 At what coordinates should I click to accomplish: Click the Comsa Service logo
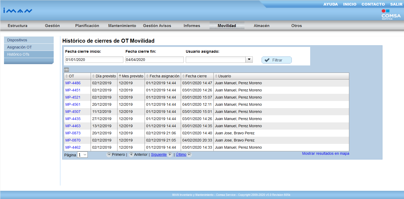tap(391, 15)
